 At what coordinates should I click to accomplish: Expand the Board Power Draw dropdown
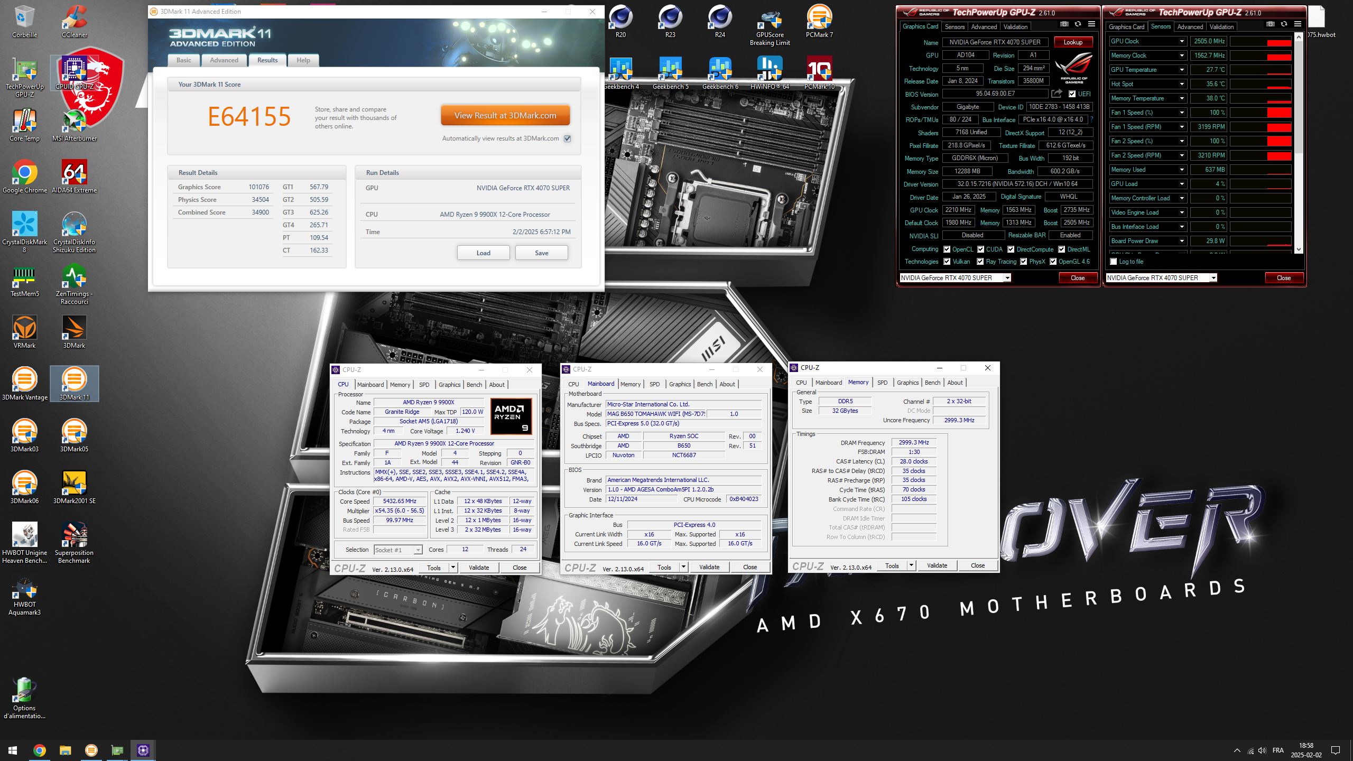pyautogui.click(x=1182, y=241)
